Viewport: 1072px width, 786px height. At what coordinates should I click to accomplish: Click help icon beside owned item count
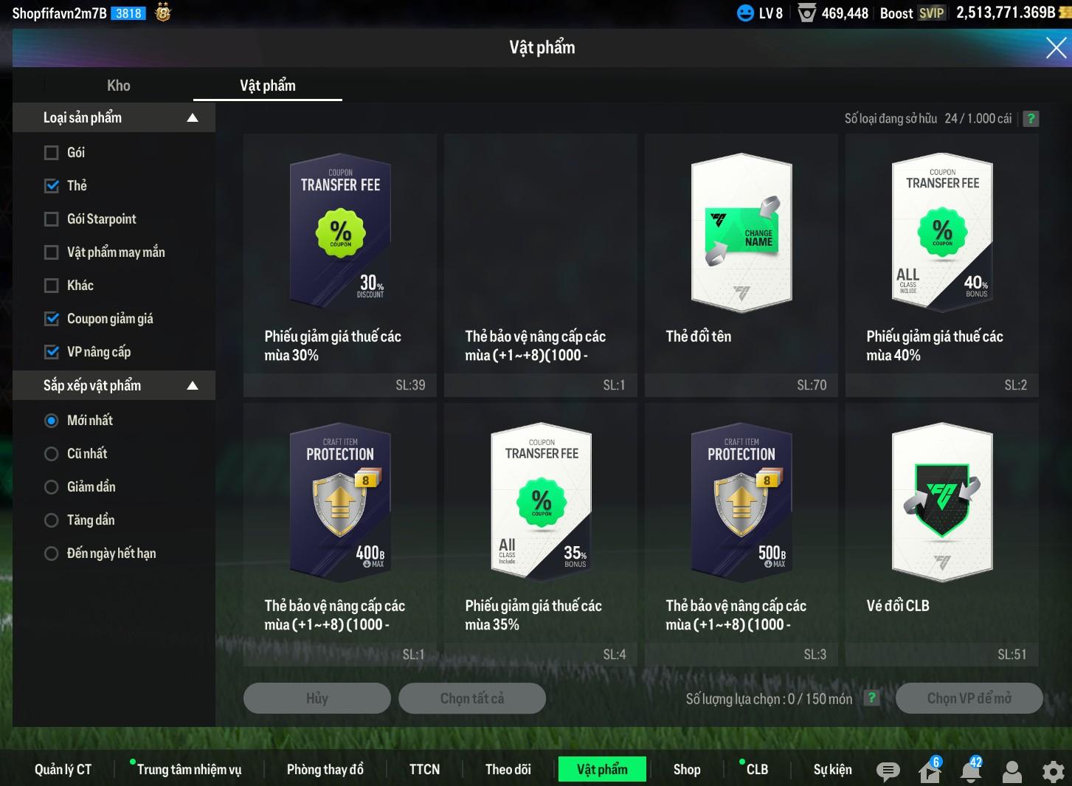click(x=1031, y=118)
